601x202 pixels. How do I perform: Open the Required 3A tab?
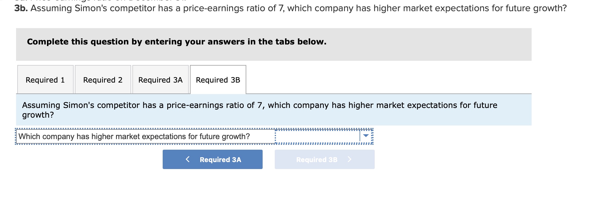click(x=160, y=79)
